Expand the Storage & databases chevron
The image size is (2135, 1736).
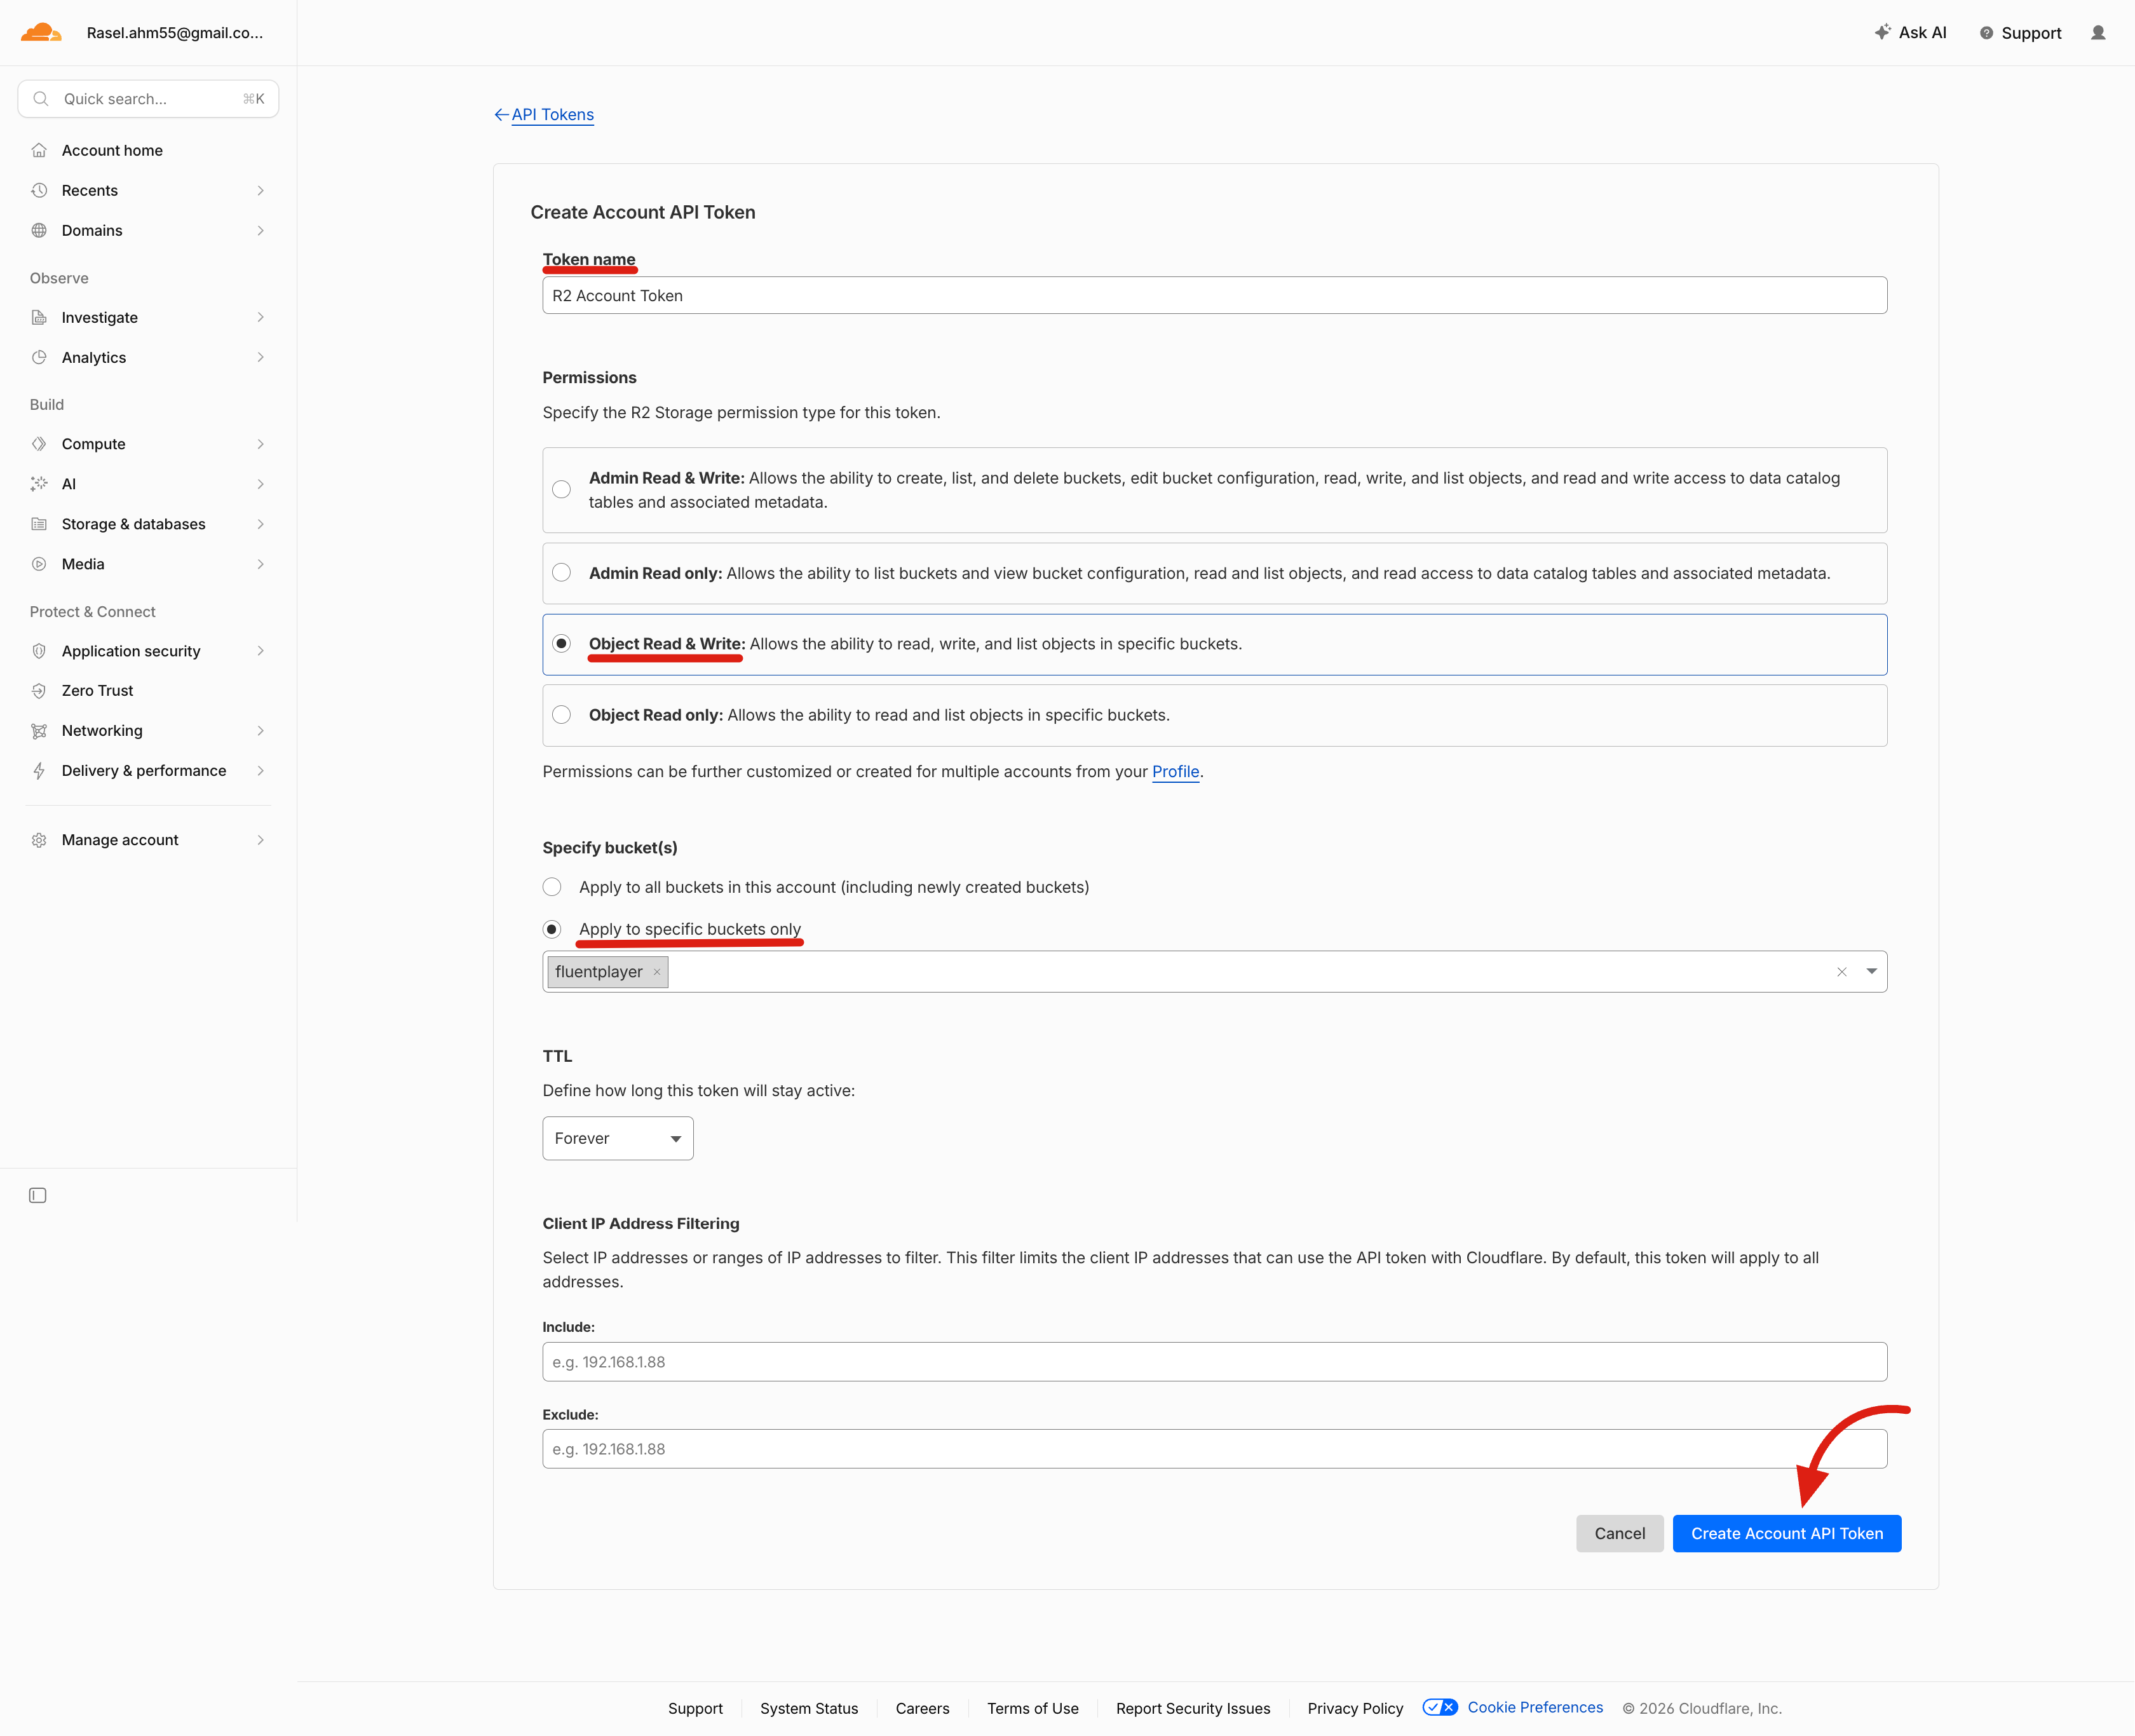[260, 524]
